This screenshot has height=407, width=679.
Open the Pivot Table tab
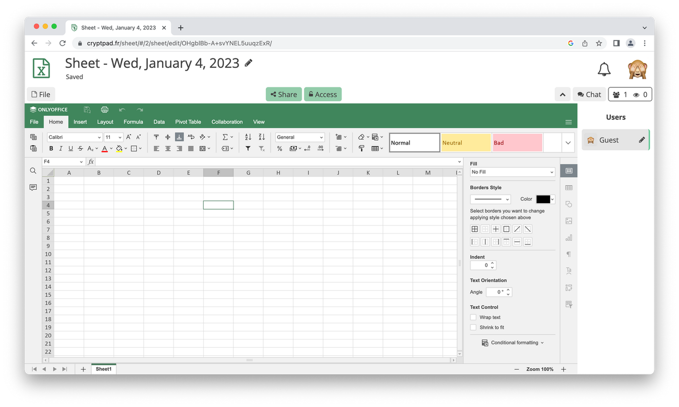[188, 122]
